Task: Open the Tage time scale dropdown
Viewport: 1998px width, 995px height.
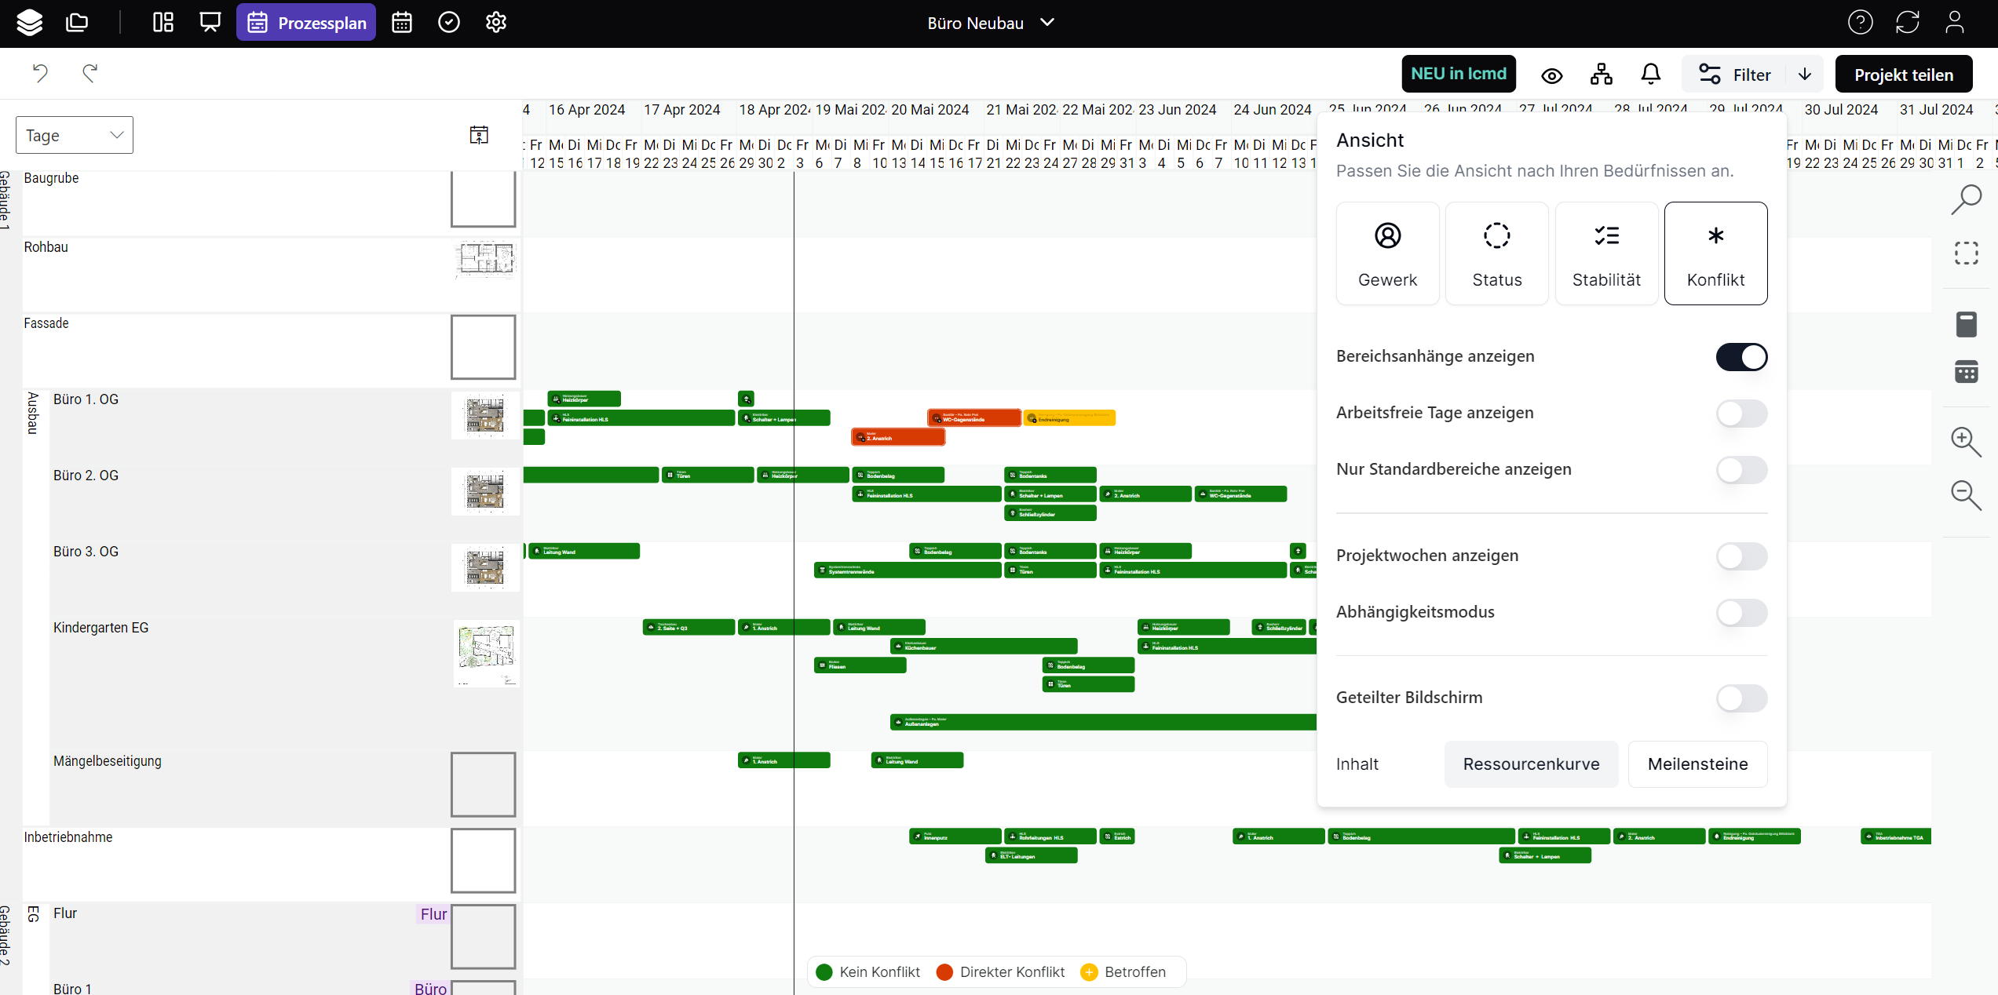Action: [75, 135]
